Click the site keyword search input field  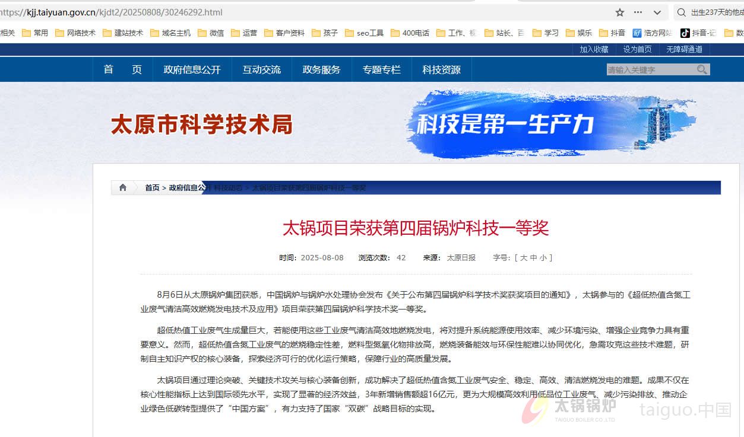click(647, 69)
